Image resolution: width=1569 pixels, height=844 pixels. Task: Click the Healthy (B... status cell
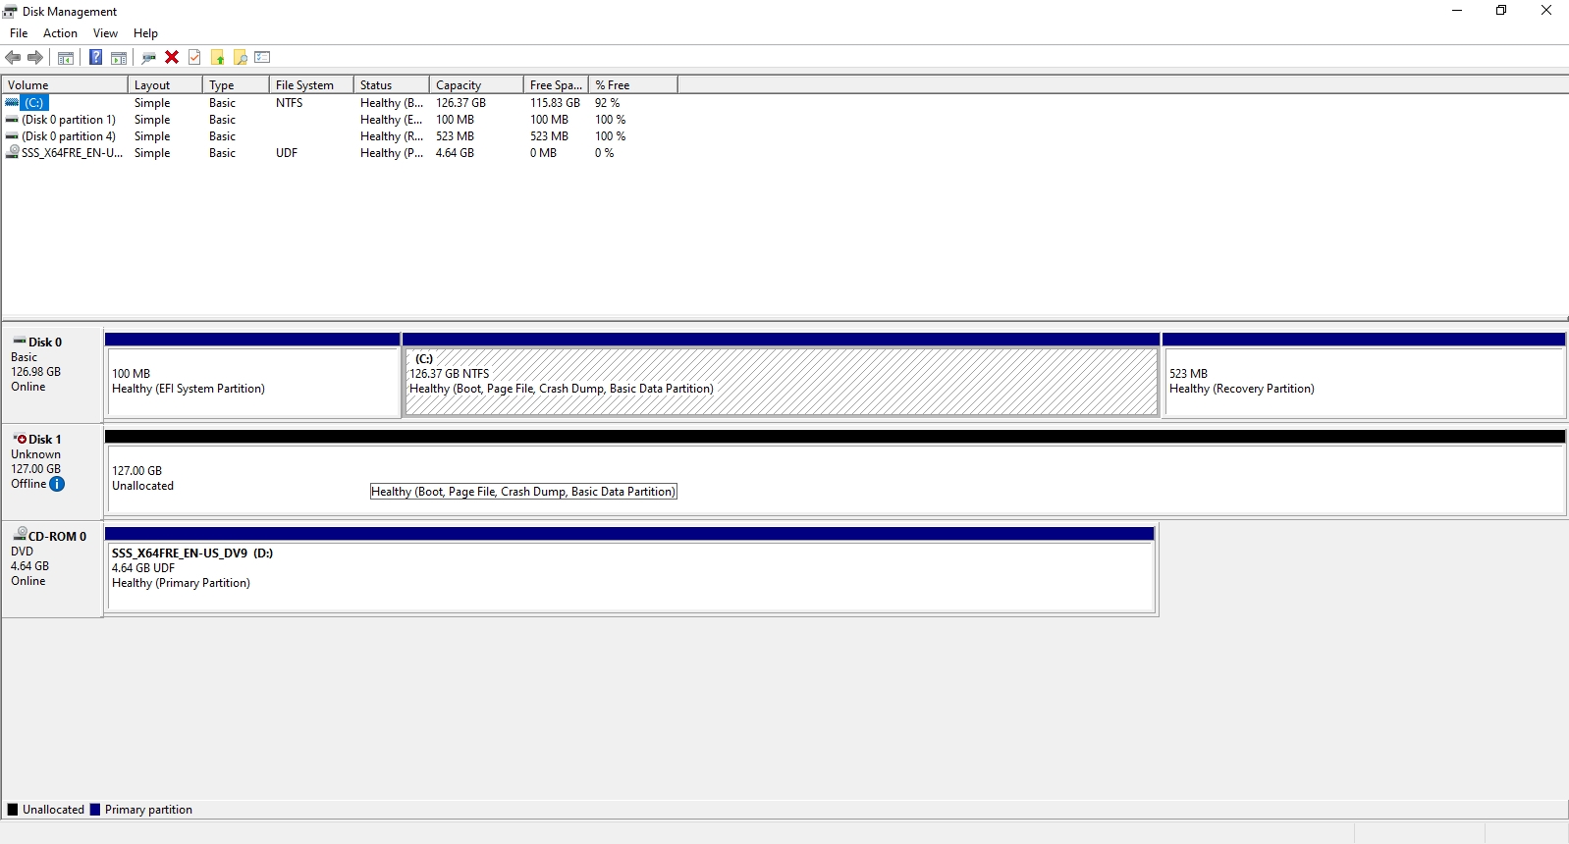pyautogui.click(x=392, y=103)
